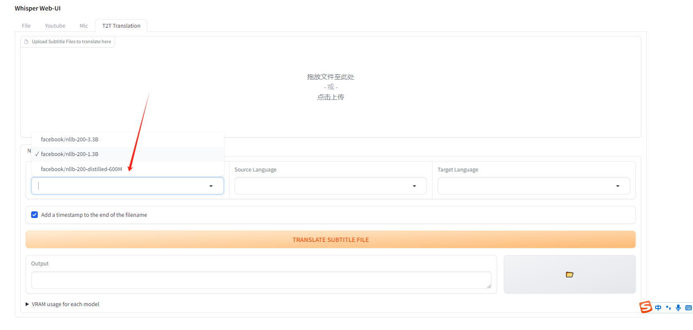This screenshot has height=330, width=693.
Task: Switch to the Youtube tab
Action: pyautogui.click(x=55, y=26)
